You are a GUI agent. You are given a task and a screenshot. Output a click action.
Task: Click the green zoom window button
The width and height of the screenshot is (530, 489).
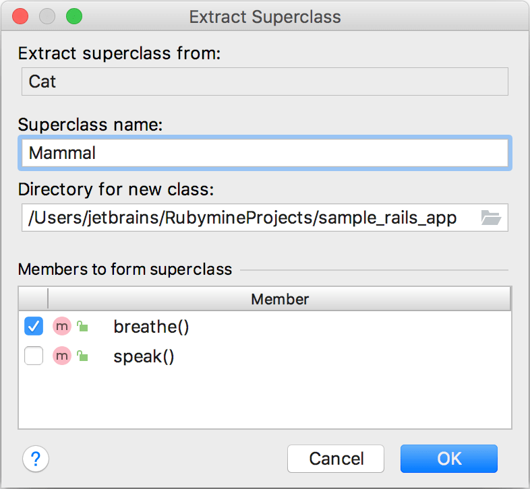click(x=73, y=17)
